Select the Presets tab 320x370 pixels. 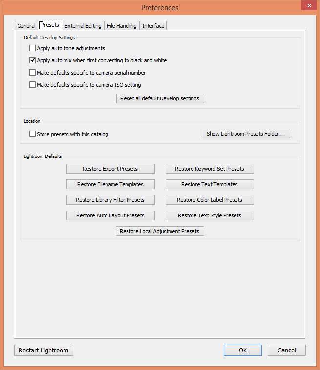50,25
